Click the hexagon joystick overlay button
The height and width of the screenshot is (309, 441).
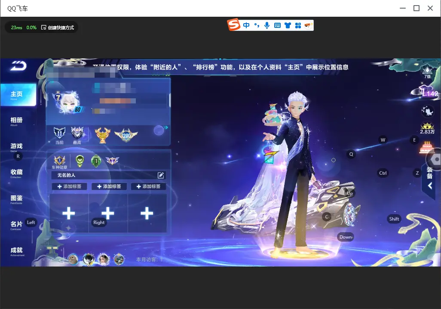point(435,159)
